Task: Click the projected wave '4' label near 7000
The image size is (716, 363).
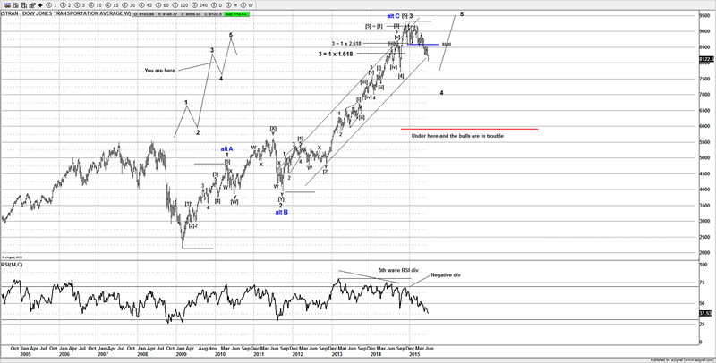Action: tap(441, 93)
